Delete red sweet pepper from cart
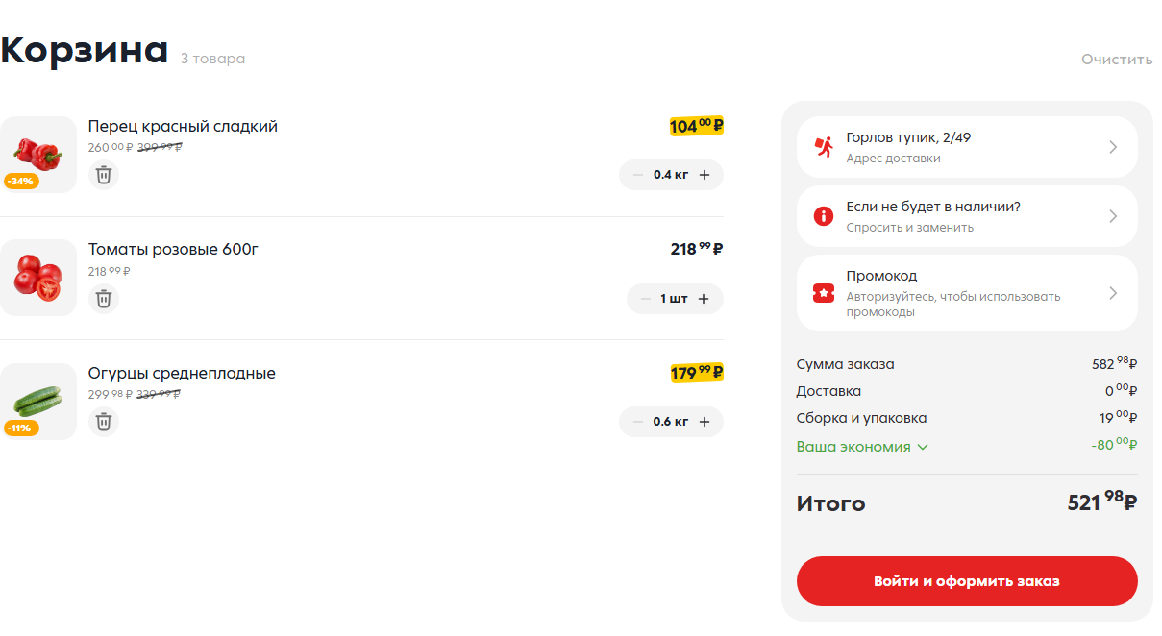 (x=104, y=175)
